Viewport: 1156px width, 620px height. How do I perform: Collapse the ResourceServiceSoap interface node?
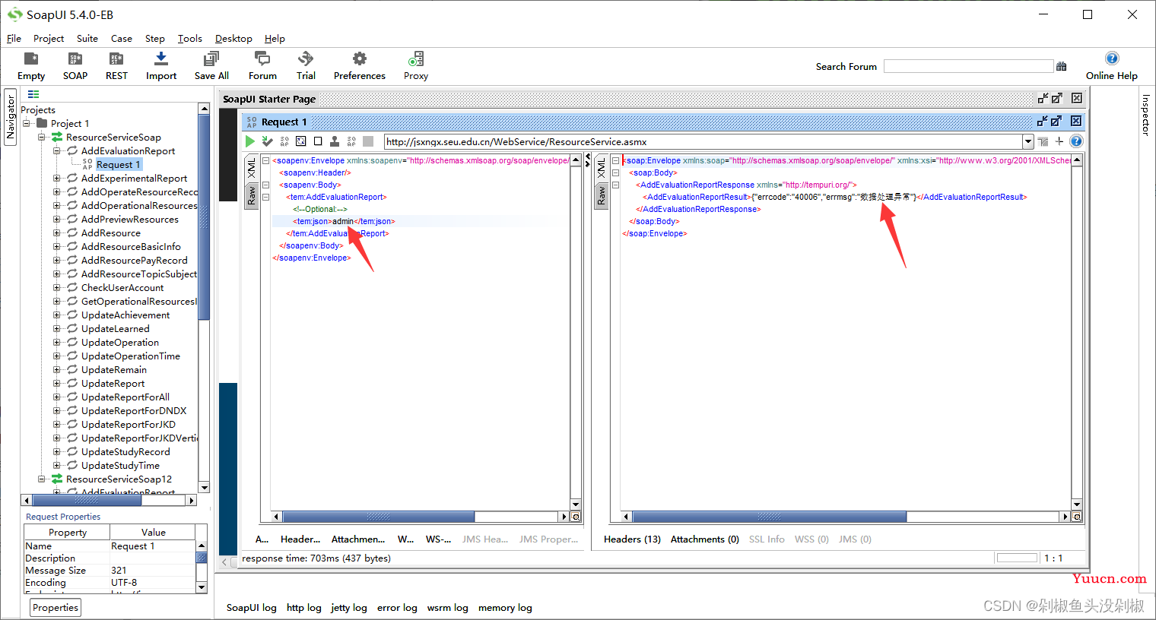point(42,137)
